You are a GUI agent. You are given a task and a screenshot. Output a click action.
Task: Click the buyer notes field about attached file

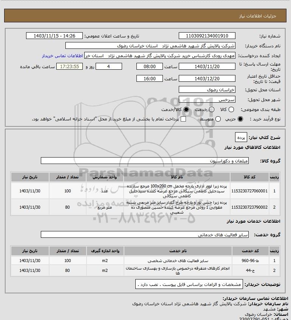tap(189, 284)
